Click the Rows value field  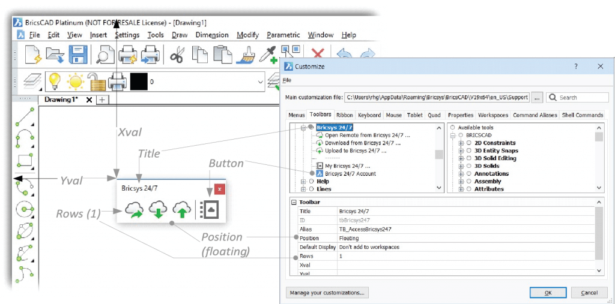click(x=466, y=256)
